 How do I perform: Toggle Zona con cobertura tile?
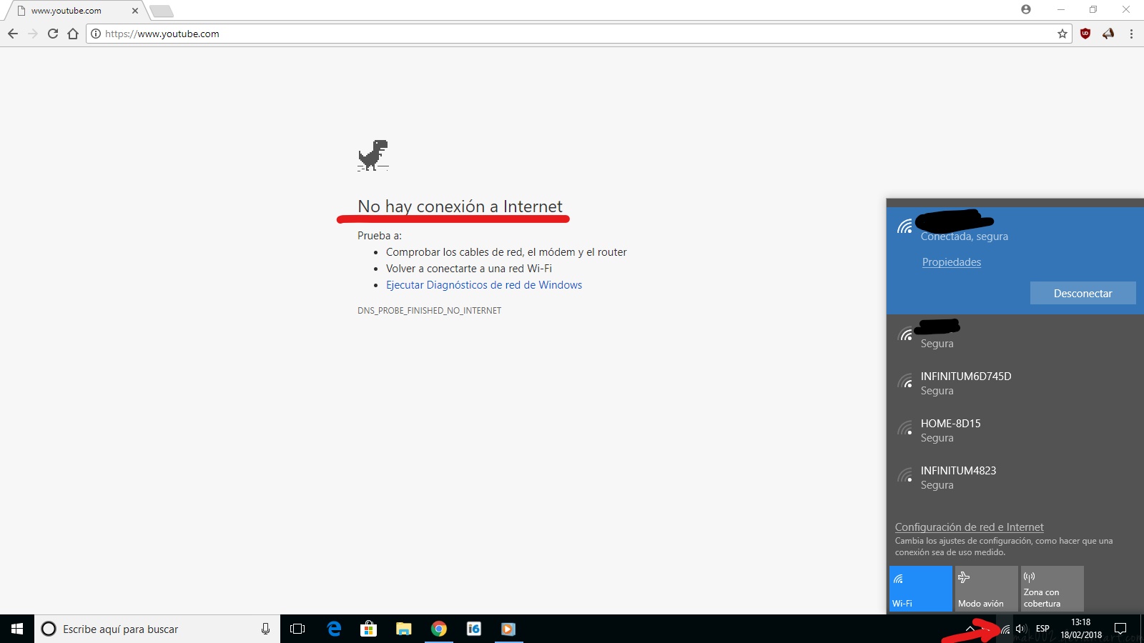coord(1052,589)
